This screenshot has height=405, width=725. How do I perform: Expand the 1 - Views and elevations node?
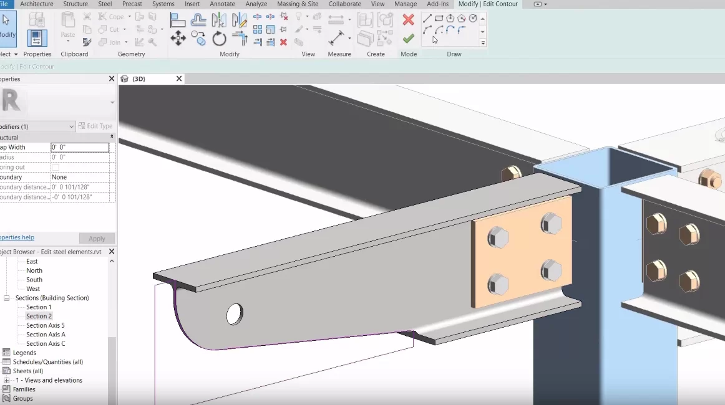7,381
